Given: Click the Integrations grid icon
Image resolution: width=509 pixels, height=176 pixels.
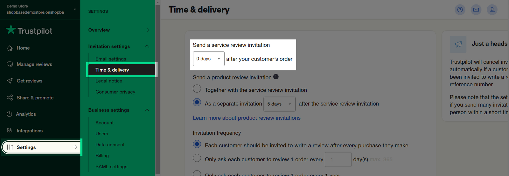Looking at the screenshot, I should pos(10,130).
